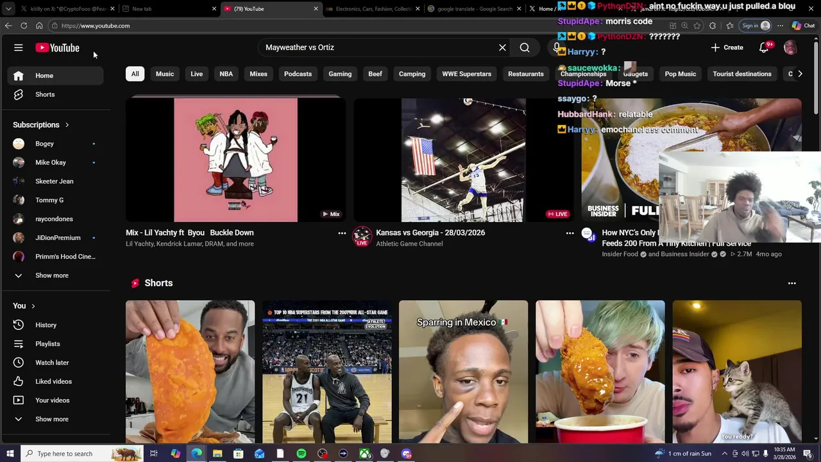Open the YouTube hamburger guide menu
821x462 pixels.
point(19,47)
